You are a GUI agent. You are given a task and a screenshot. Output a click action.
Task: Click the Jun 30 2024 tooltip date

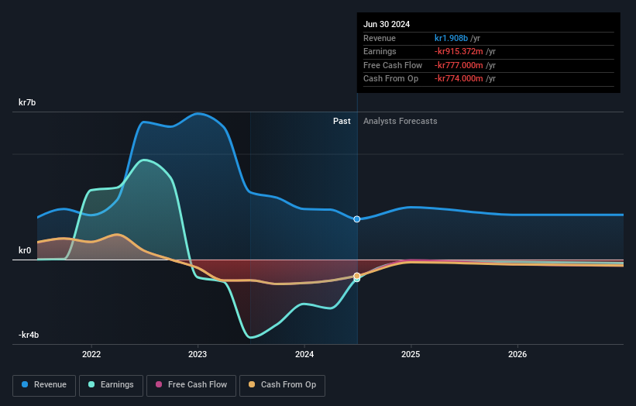(x=387, y=24)
